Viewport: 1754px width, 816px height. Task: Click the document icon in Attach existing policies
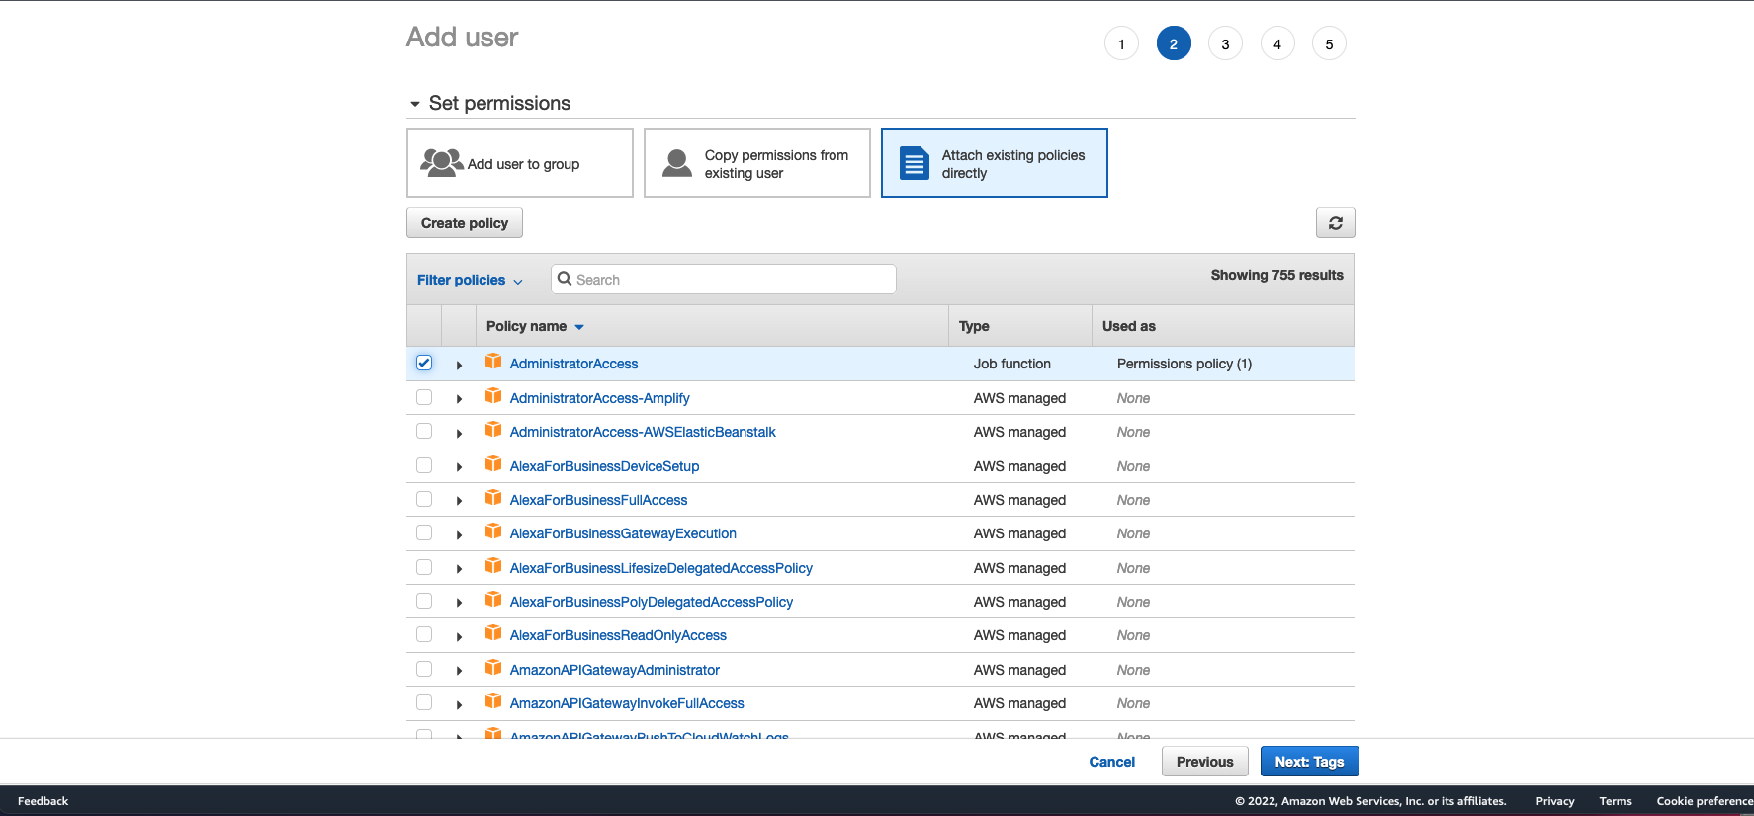[915, 163]
